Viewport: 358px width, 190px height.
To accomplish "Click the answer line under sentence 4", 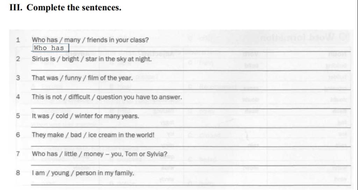I will [191, 105].
